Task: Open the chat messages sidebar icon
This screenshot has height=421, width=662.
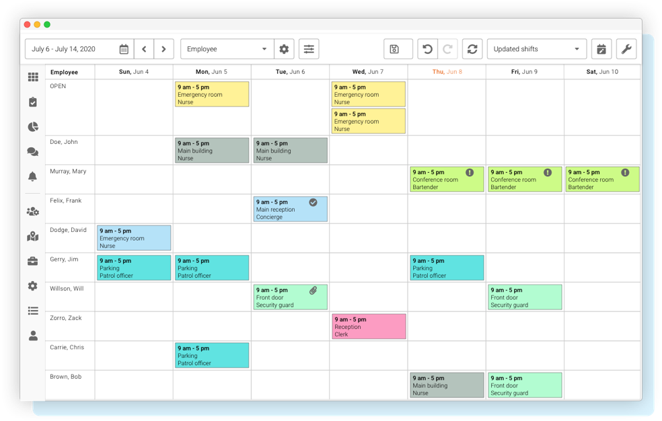Action: coord(33,152)
